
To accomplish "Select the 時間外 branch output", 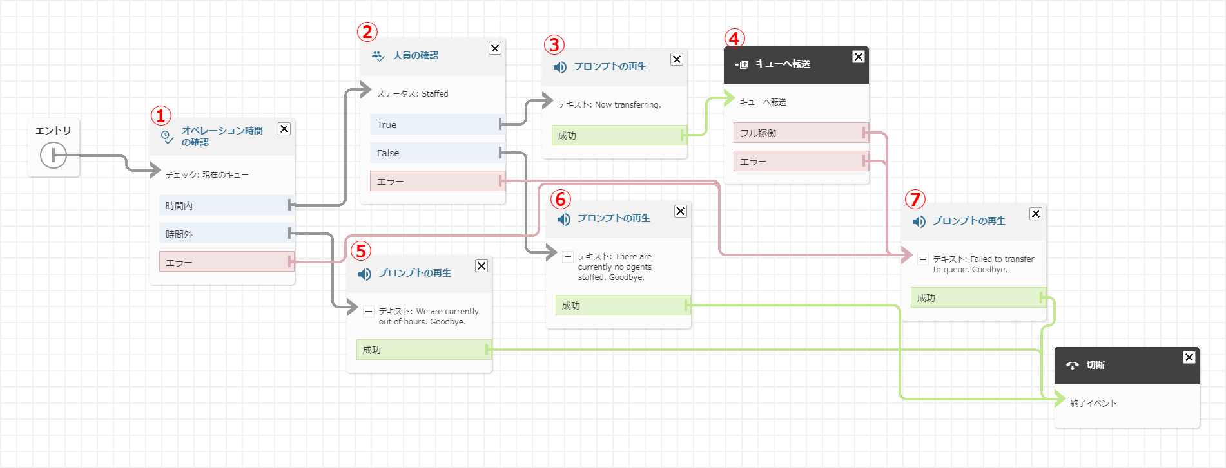I will click(222, 234).
